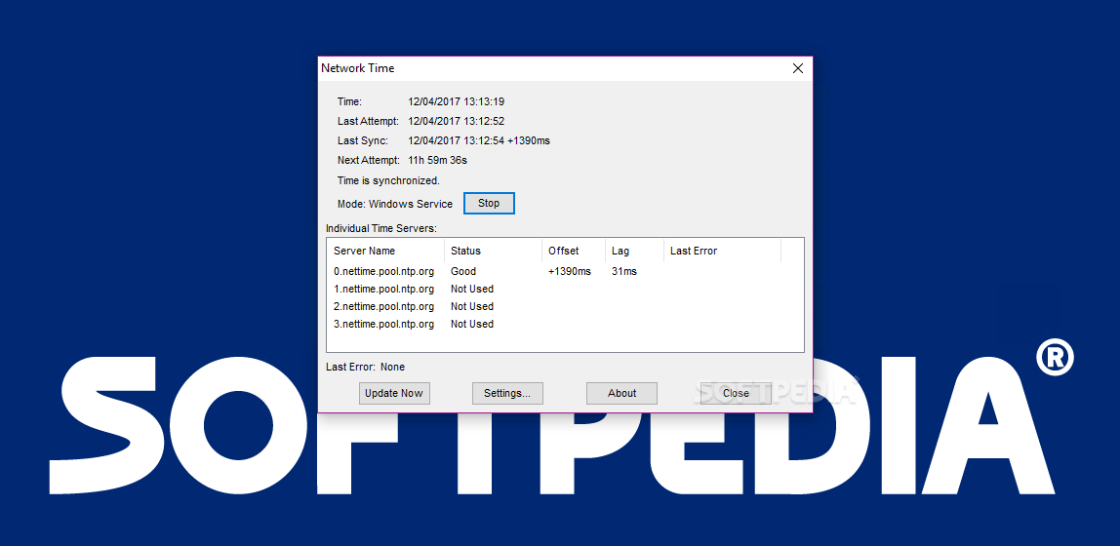Click the Time value 12/04/2017 13:13:19
The image size is (1120, 546).
(x=457, y=102)
